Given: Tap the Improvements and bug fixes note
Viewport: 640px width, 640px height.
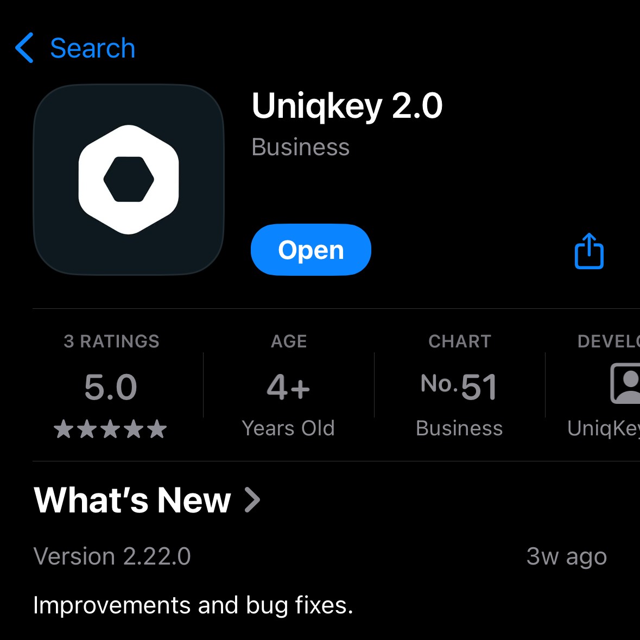Looking at the screenshot, I should [193, 605].
